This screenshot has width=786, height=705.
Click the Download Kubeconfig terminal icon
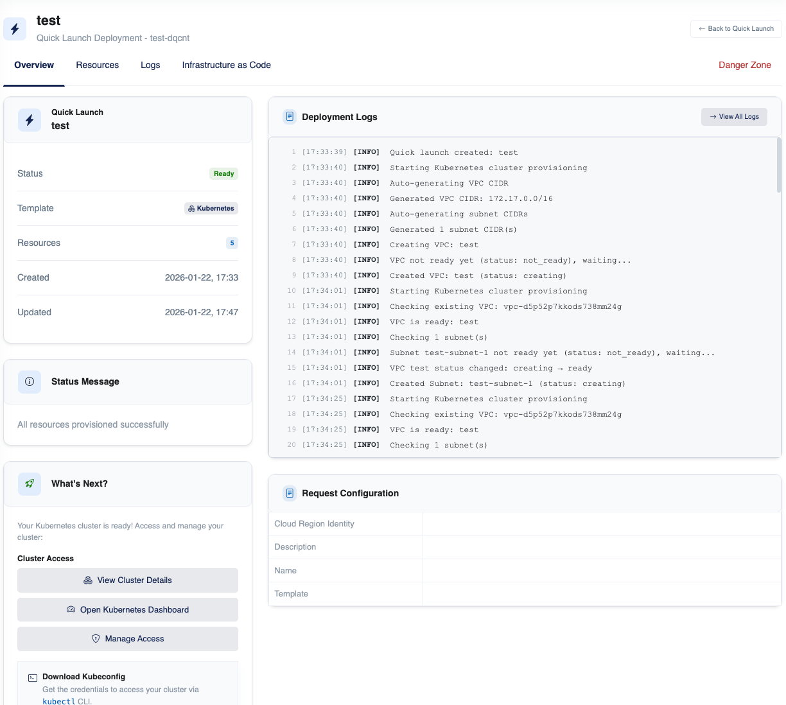(33, 677)
